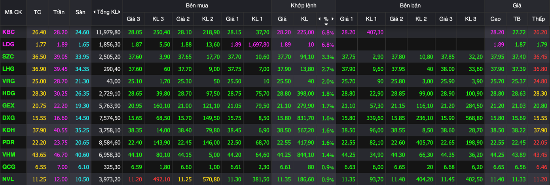The height and width of the screenshot is (185, 550).
Task: Click sort-descending triangle under % header
Action: pos(326,24)
